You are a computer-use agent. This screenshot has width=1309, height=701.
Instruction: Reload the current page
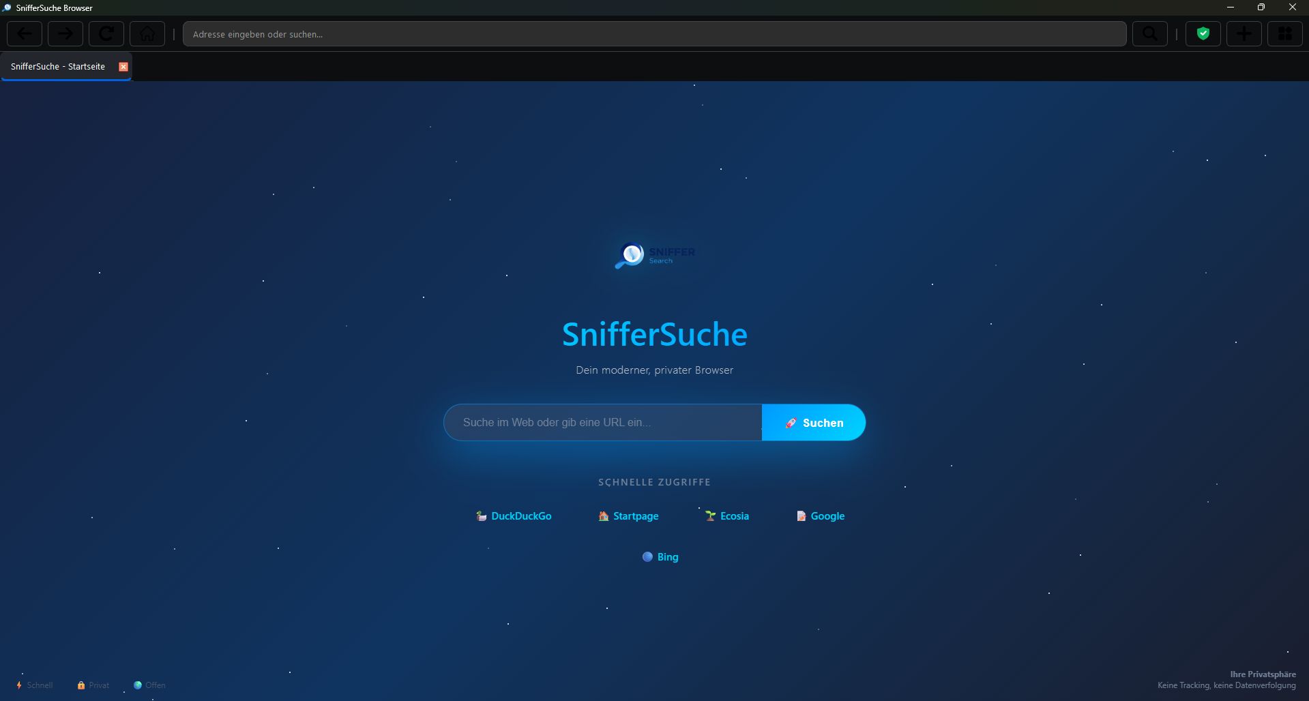(x=106, y=33)
